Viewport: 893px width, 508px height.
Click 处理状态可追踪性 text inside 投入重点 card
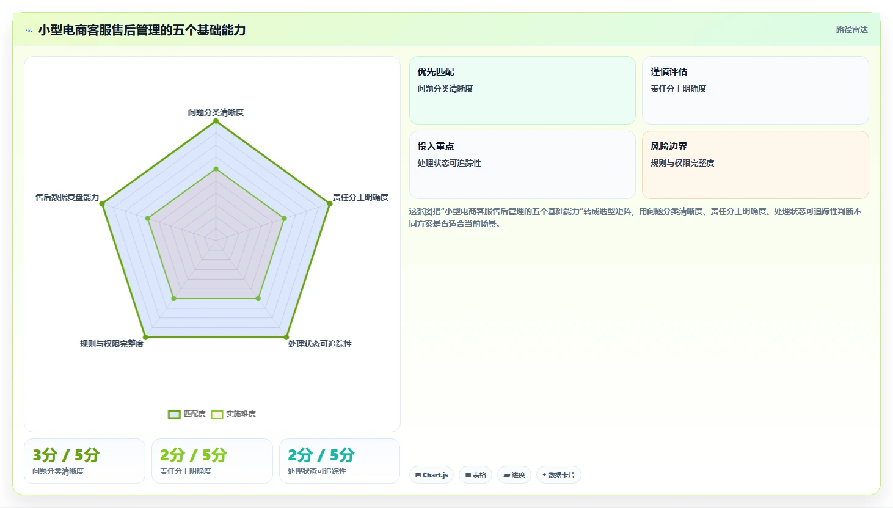tap(449, 163)
